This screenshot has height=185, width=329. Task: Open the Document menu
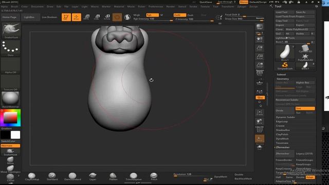pyautogui.click(x=37, y=7)
